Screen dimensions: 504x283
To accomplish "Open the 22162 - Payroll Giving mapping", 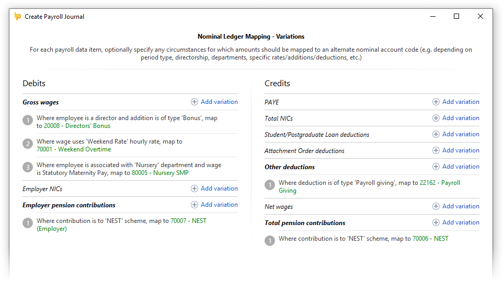I will 369,186.
